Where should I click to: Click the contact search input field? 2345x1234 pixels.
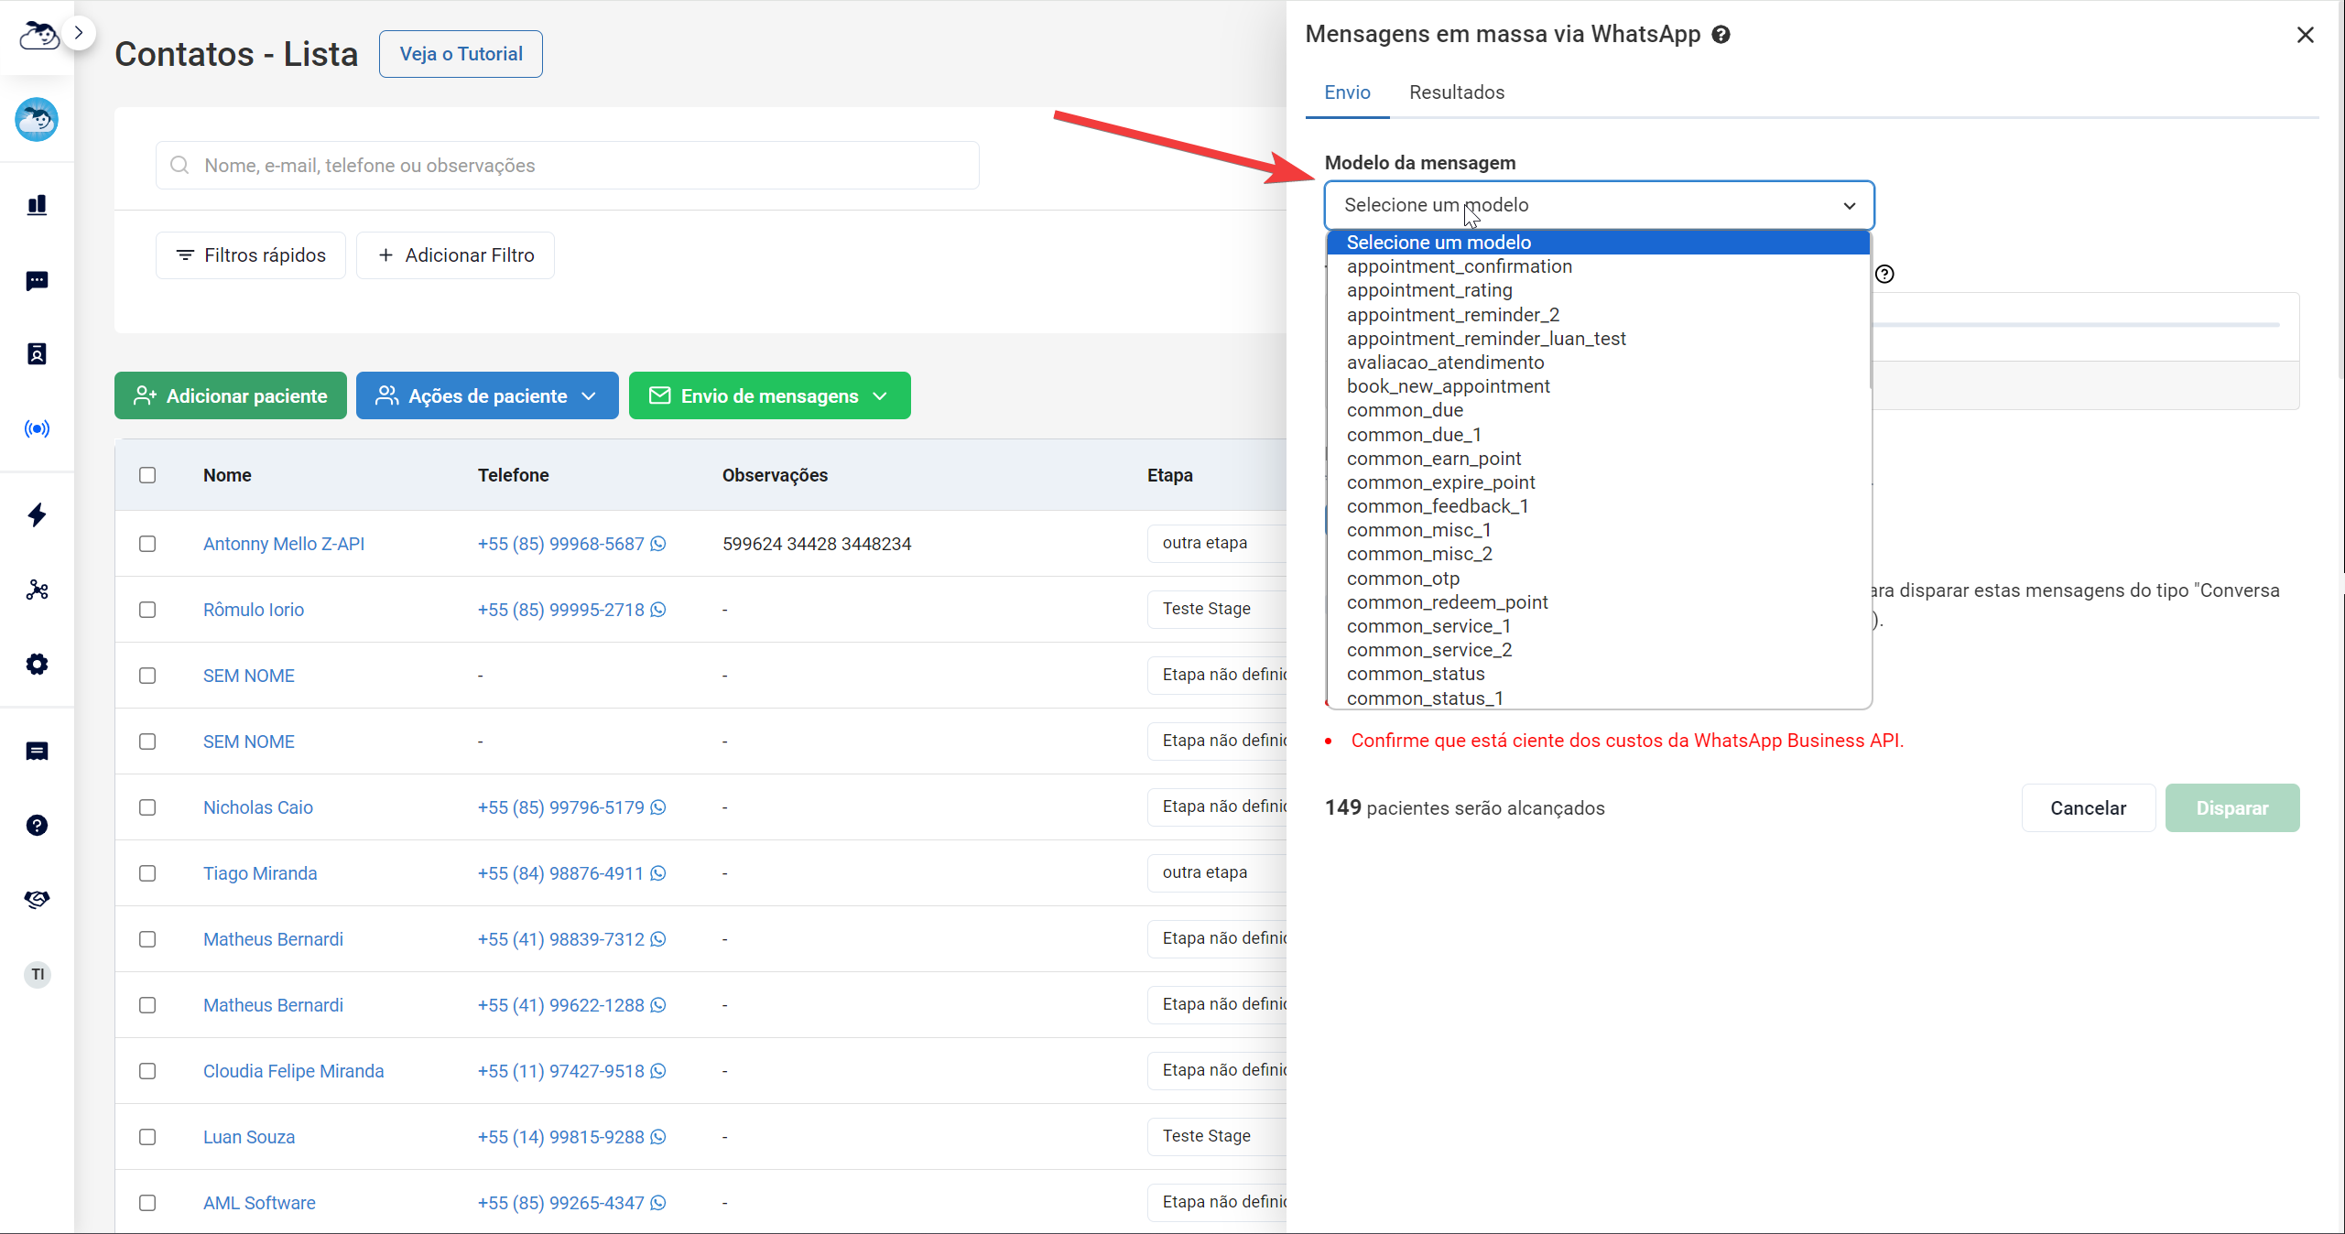tap(568, 165)
